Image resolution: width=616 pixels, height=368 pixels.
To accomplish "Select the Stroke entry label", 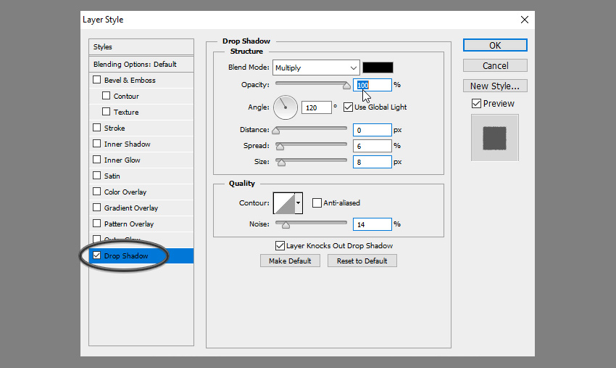I will coord(115,128).
